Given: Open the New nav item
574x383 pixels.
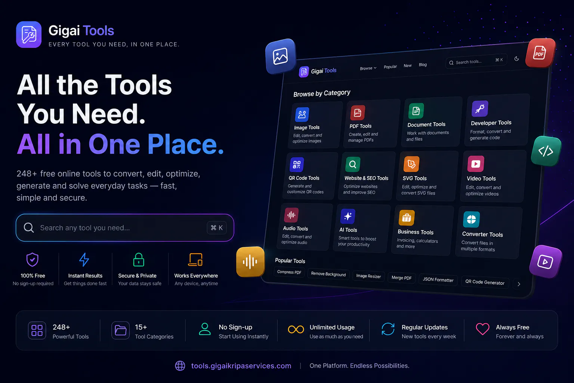Looking at the screenshot, I should (407, 65).
